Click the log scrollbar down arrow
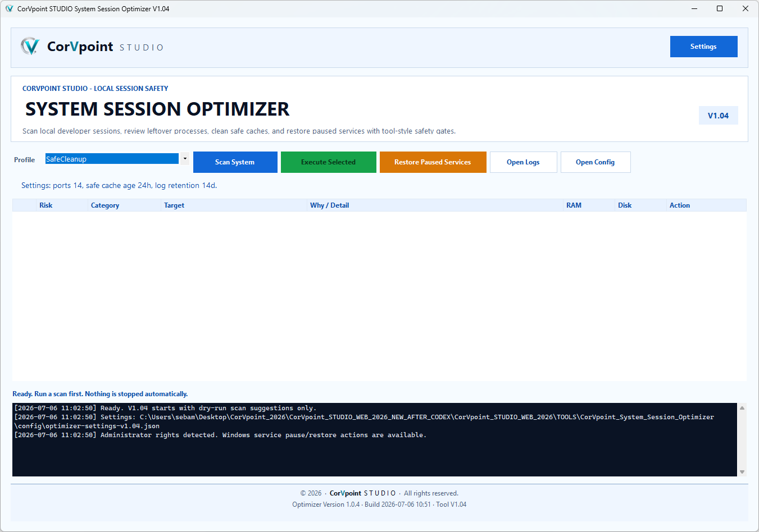Screen dimensions: 759x532 742,472
